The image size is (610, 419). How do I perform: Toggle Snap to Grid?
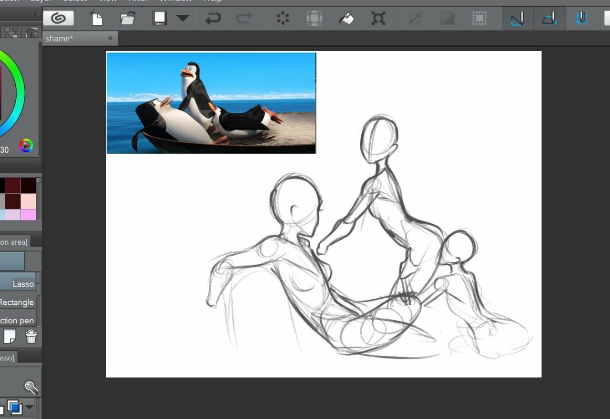[x=581, y=19]
